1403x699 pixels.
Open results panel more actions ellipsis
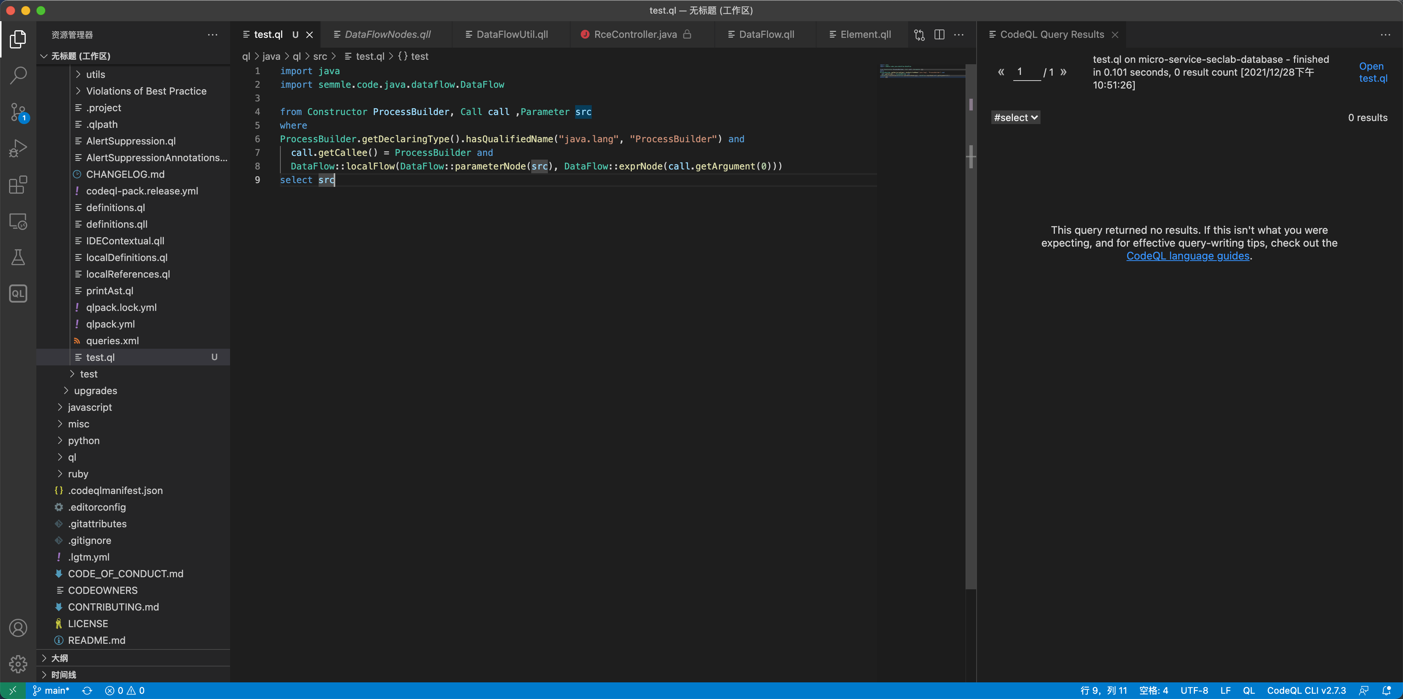click(1386, 35)
